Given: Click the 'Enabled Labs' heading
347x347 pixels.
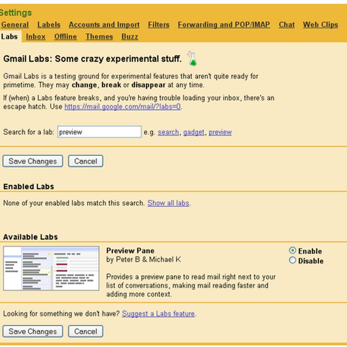Looking at the screenshot, I should (29, 187).
